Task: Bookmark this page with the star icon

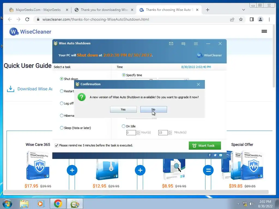Action: point(241,19)
